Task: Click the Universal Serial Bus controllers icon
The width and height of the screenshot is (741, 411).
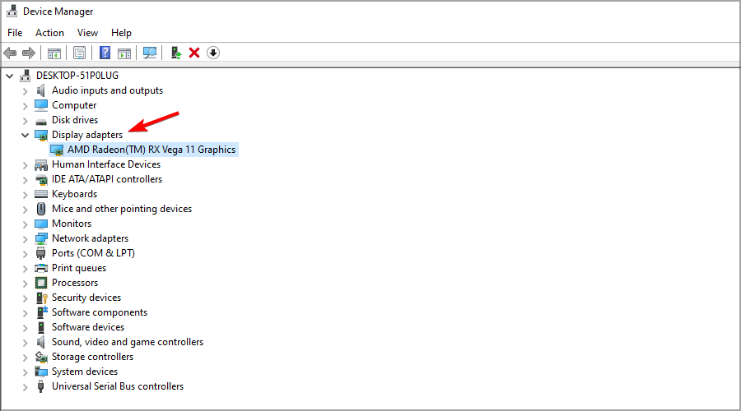Action: (41, 386)
